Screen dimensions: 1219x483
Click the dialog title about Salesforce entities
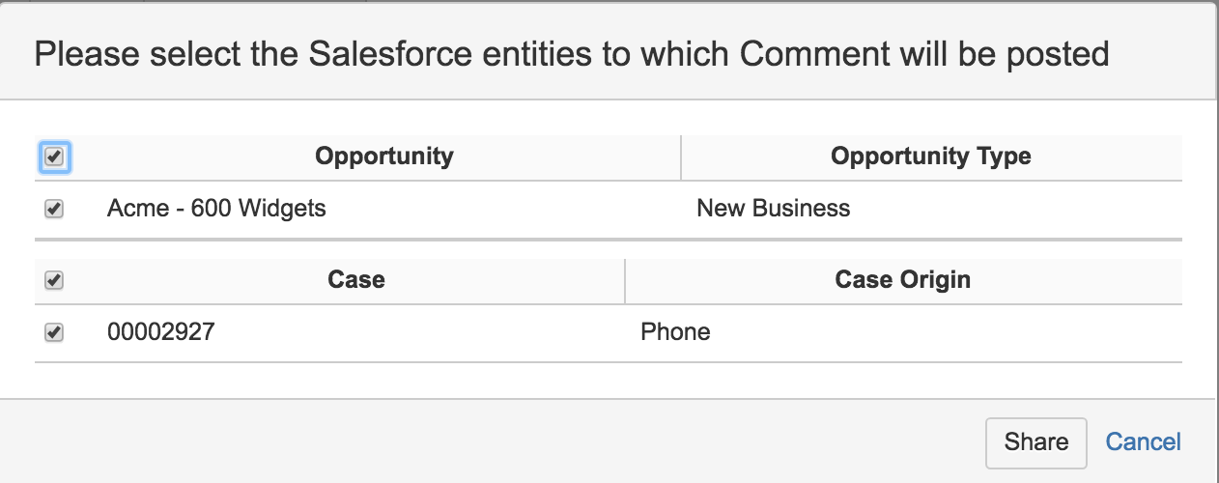pyautogui.click(x=571, y=54)
